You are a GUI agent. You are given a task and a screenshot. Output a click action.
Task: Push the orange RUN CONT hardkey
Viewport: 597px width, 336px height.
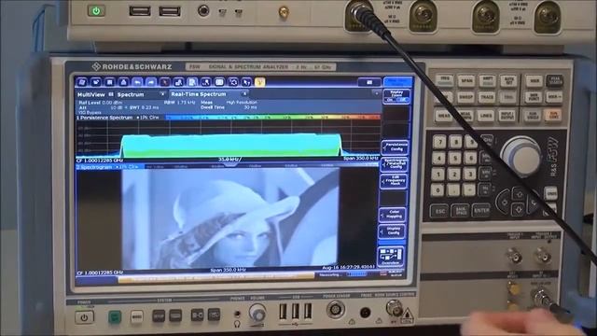[553, 115]
